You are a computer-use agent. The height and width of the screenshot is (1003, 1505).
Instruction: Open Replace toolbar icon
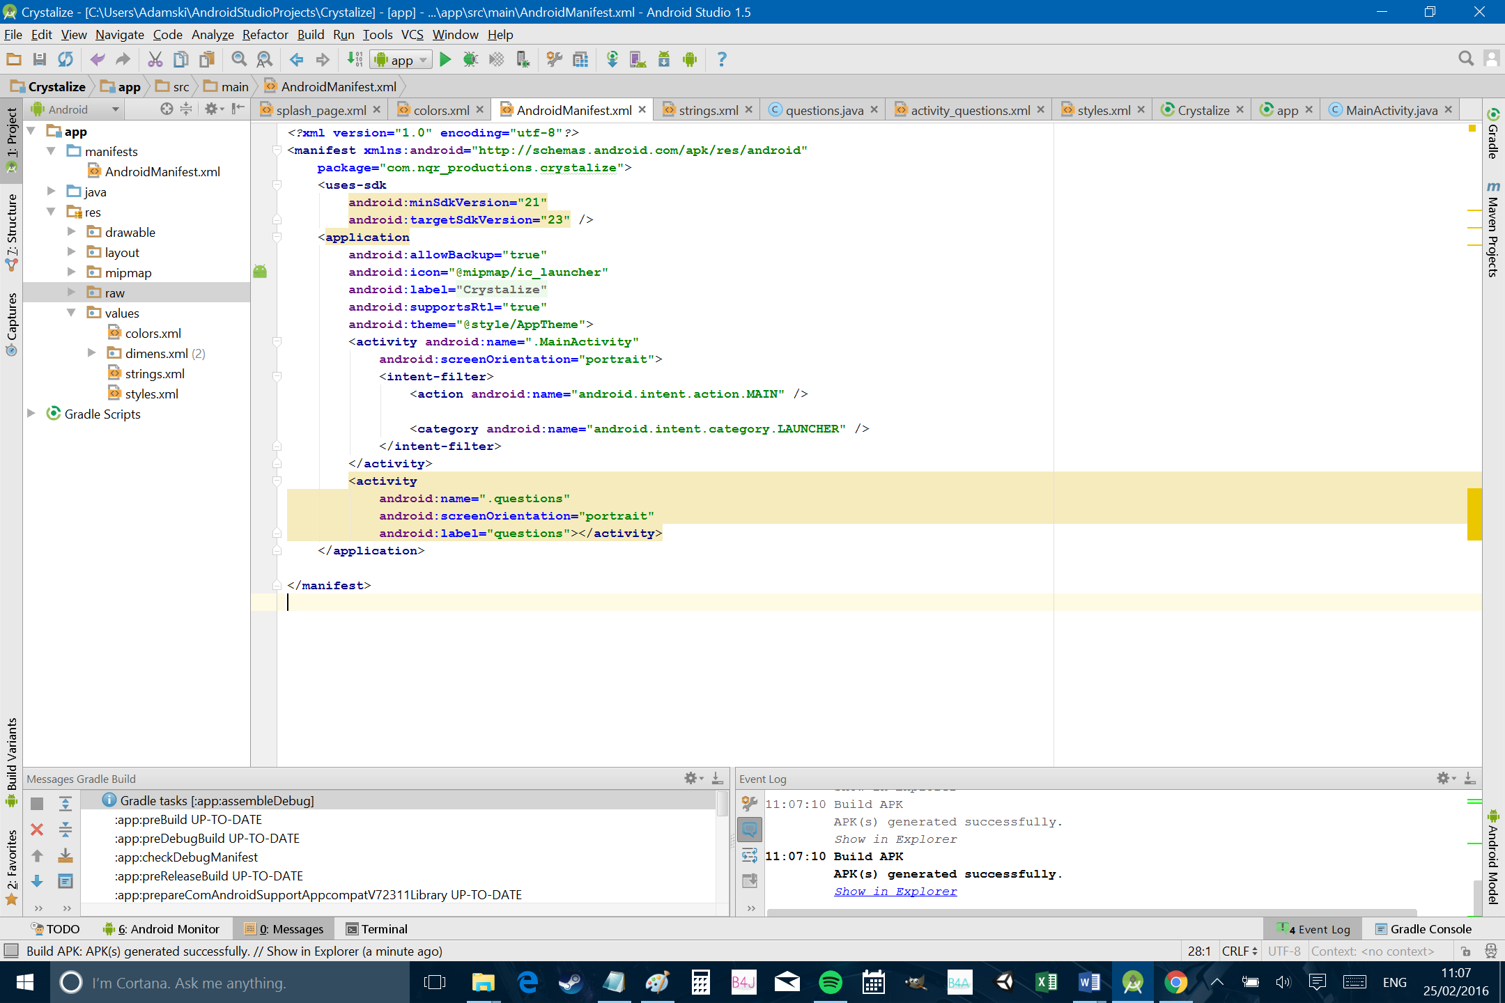pyautogui.click(x=264, y=60)
